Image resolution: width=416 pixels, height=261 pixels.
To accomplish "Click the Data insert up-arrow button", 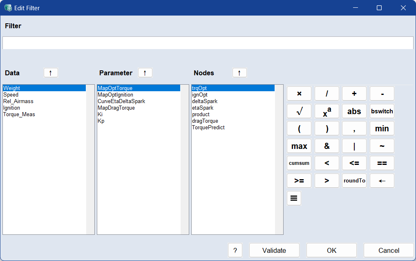I will coord(51,73).
